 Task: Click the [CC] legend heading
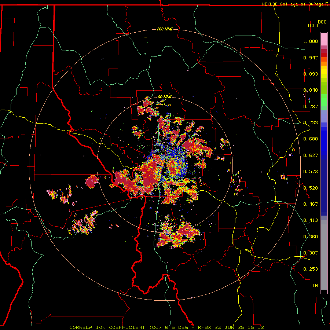(x=313, y=25)
